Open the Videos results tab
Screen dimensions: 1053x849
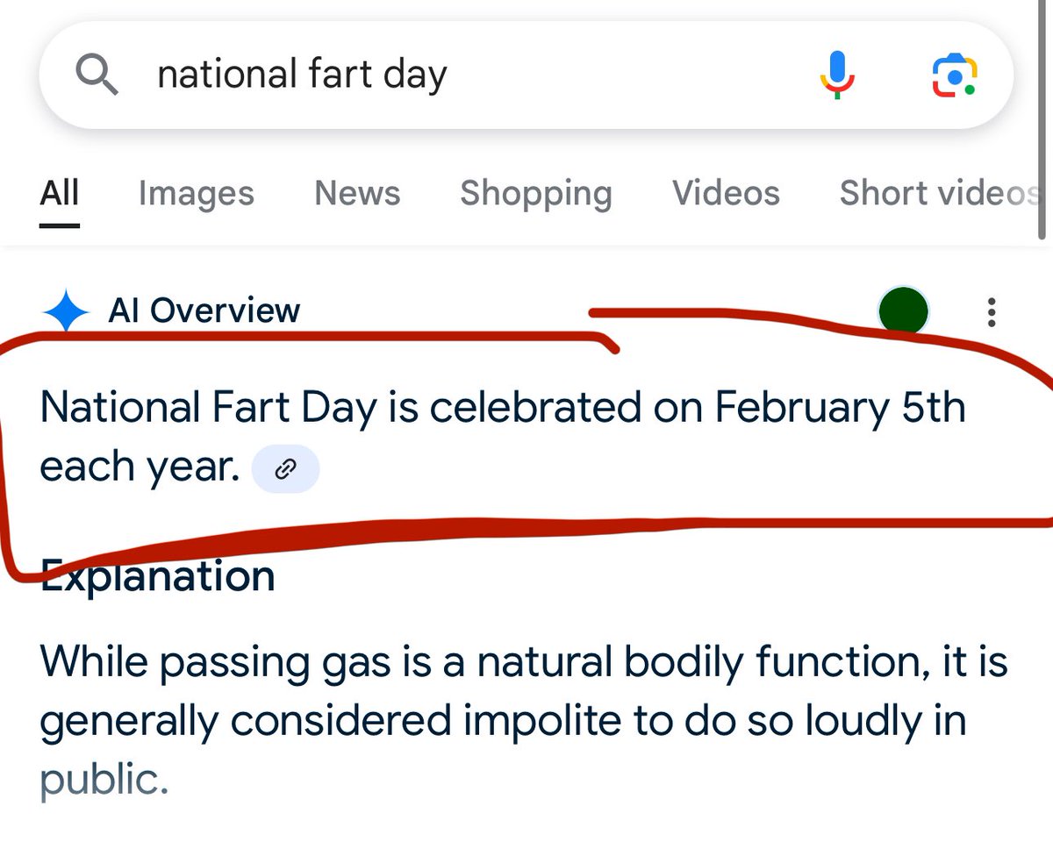pyautogui.click(x=726, y=193)
